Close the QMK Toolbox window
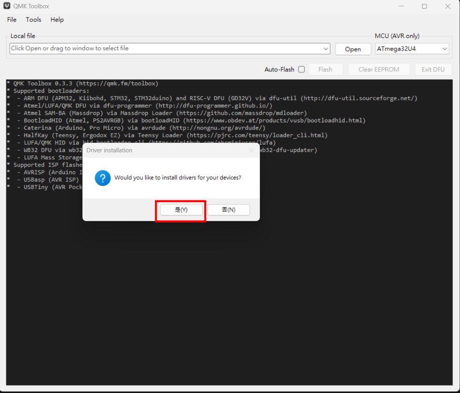 click(448, 6)
